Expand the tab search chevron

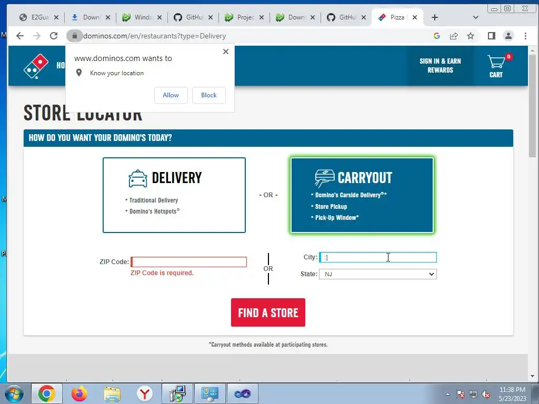click(x=476, y=17)
